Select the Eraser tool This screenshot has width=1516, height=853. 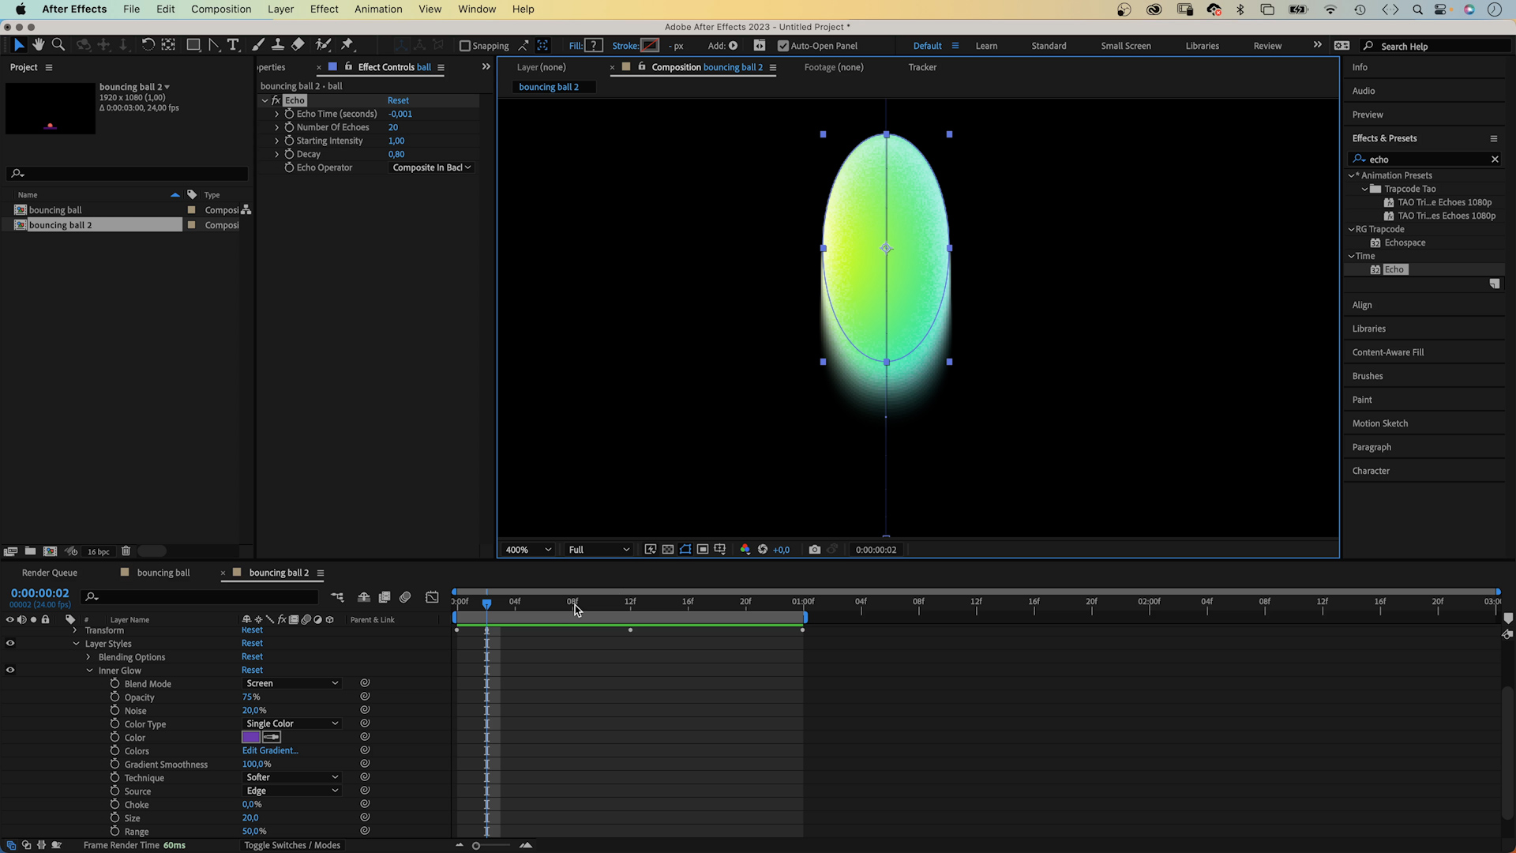point(298,45)
